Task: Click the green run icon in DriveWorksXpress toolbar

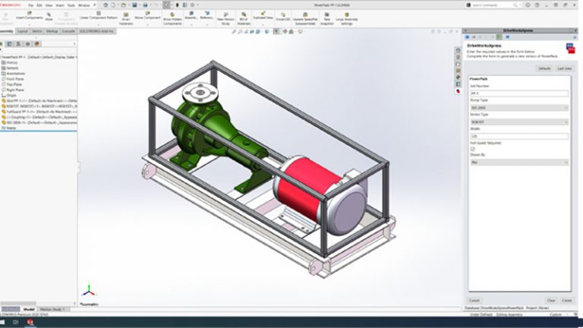Action: (499, 37)
